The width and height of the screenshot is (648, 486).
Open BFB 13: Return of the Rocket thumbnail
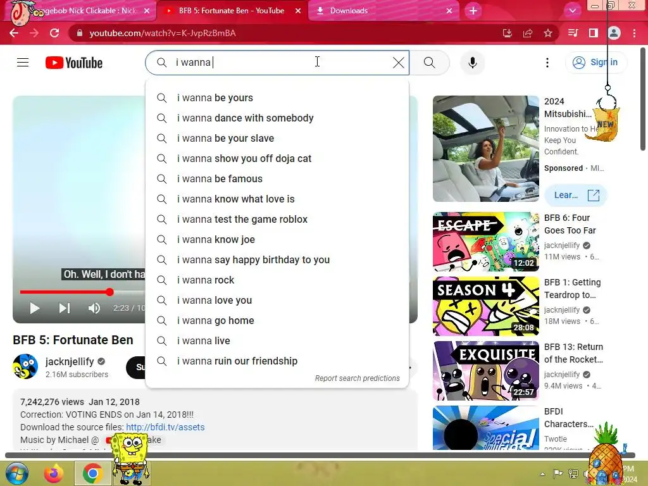tap(486, 371)
